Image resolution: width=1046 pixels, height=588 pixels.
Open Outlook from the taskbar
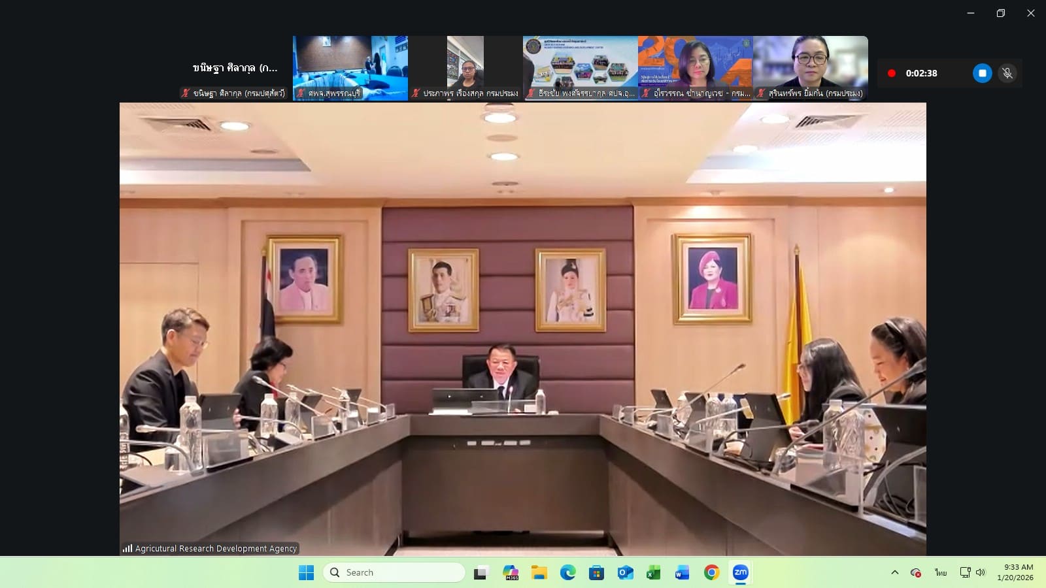625,573
